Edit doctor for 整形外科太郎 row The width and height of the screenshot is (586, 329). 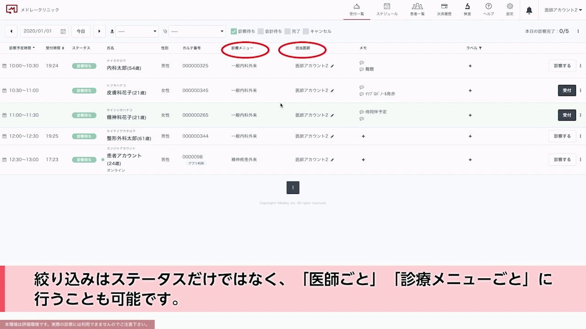click(x=332, y=136)
